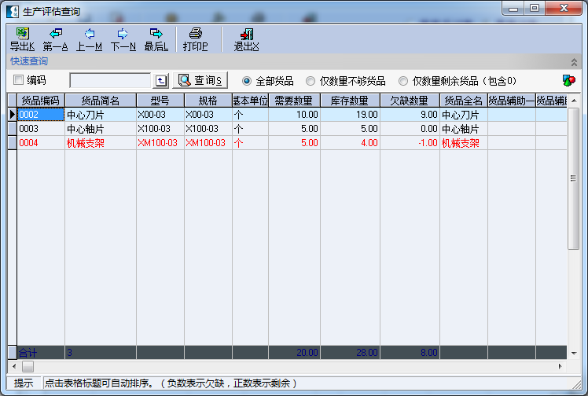Click the 欠缺数量 column header

pyautogui.click(x=409, y=101)
